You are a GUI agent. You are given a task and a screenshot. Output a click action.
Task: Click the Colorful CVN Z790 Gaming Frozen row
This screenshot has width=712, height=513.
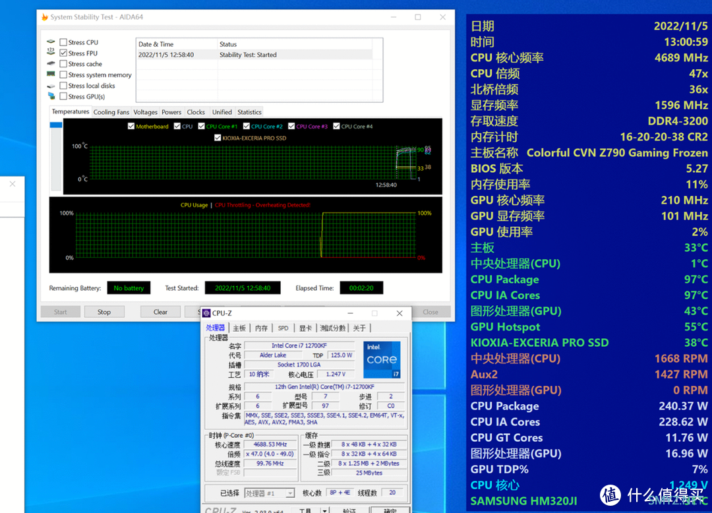click(x=589, y=152)
